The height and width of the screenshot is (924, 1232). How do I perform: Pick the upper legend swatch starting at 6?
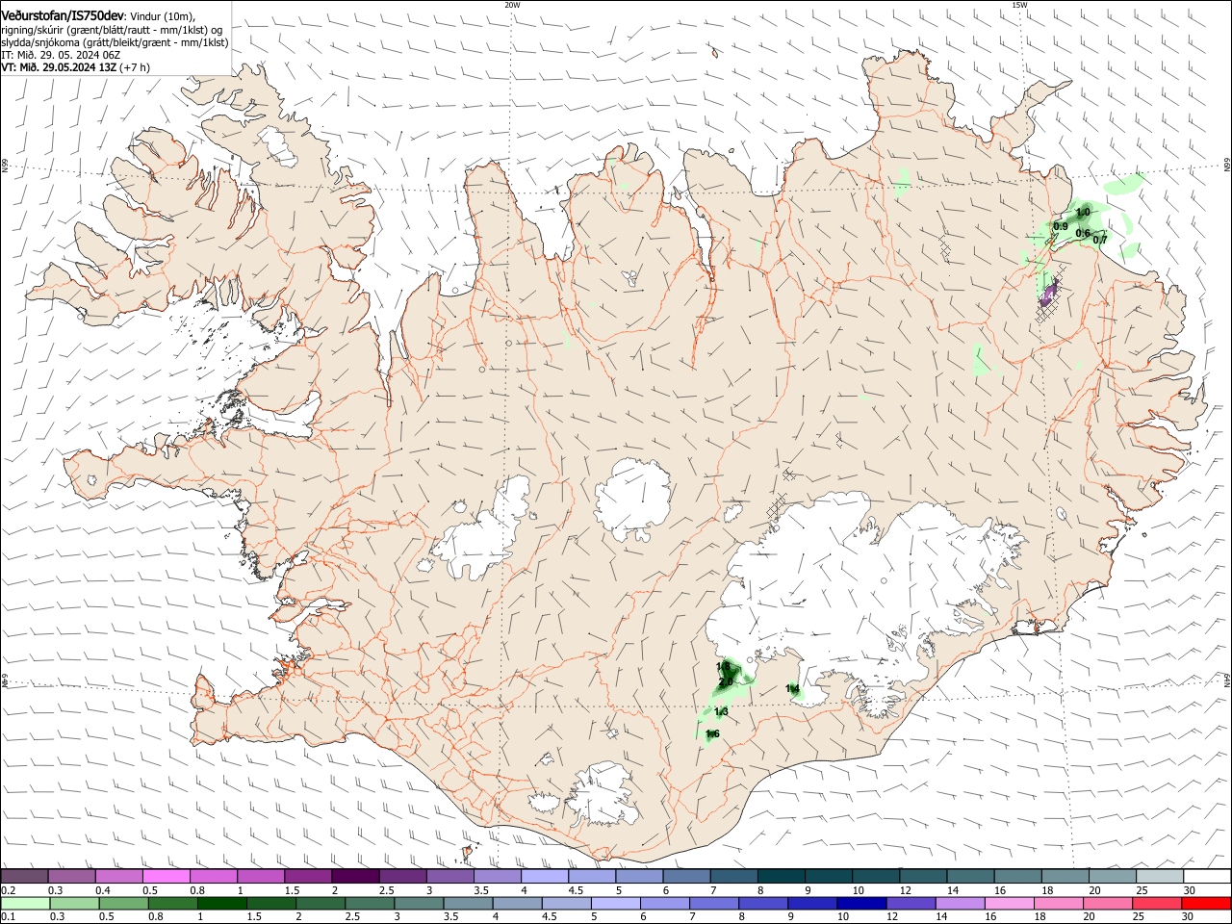click(x=685, y=876)
